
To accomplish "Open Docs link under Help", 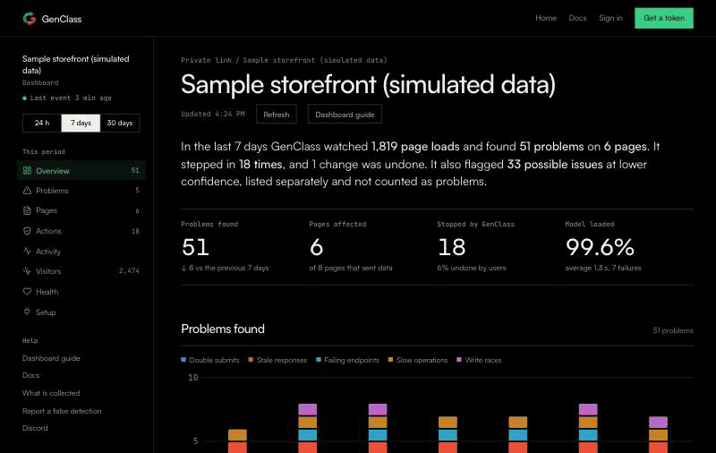I will point(31,375).
